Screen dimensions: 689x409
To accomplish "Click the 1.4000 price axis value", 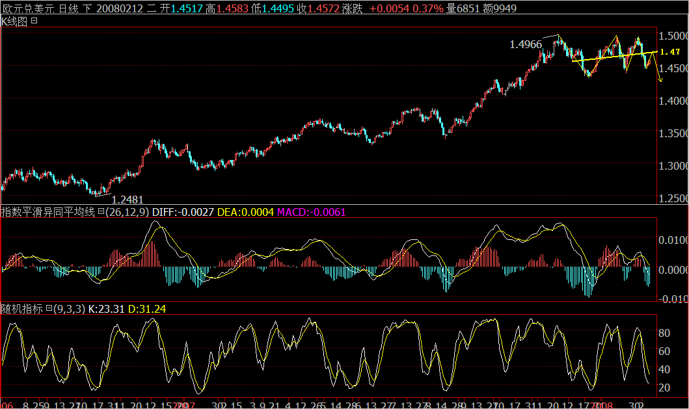I will (673, 101).
